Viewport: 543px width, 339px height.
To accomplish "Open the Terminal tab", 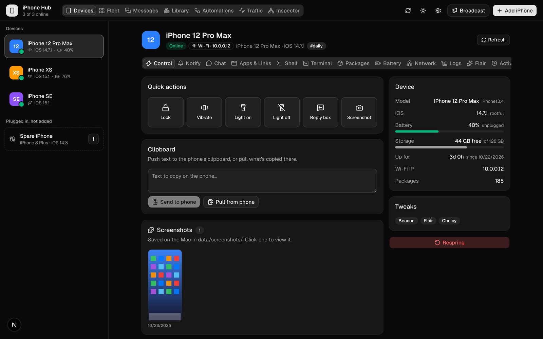I will [x=318, y=63].
